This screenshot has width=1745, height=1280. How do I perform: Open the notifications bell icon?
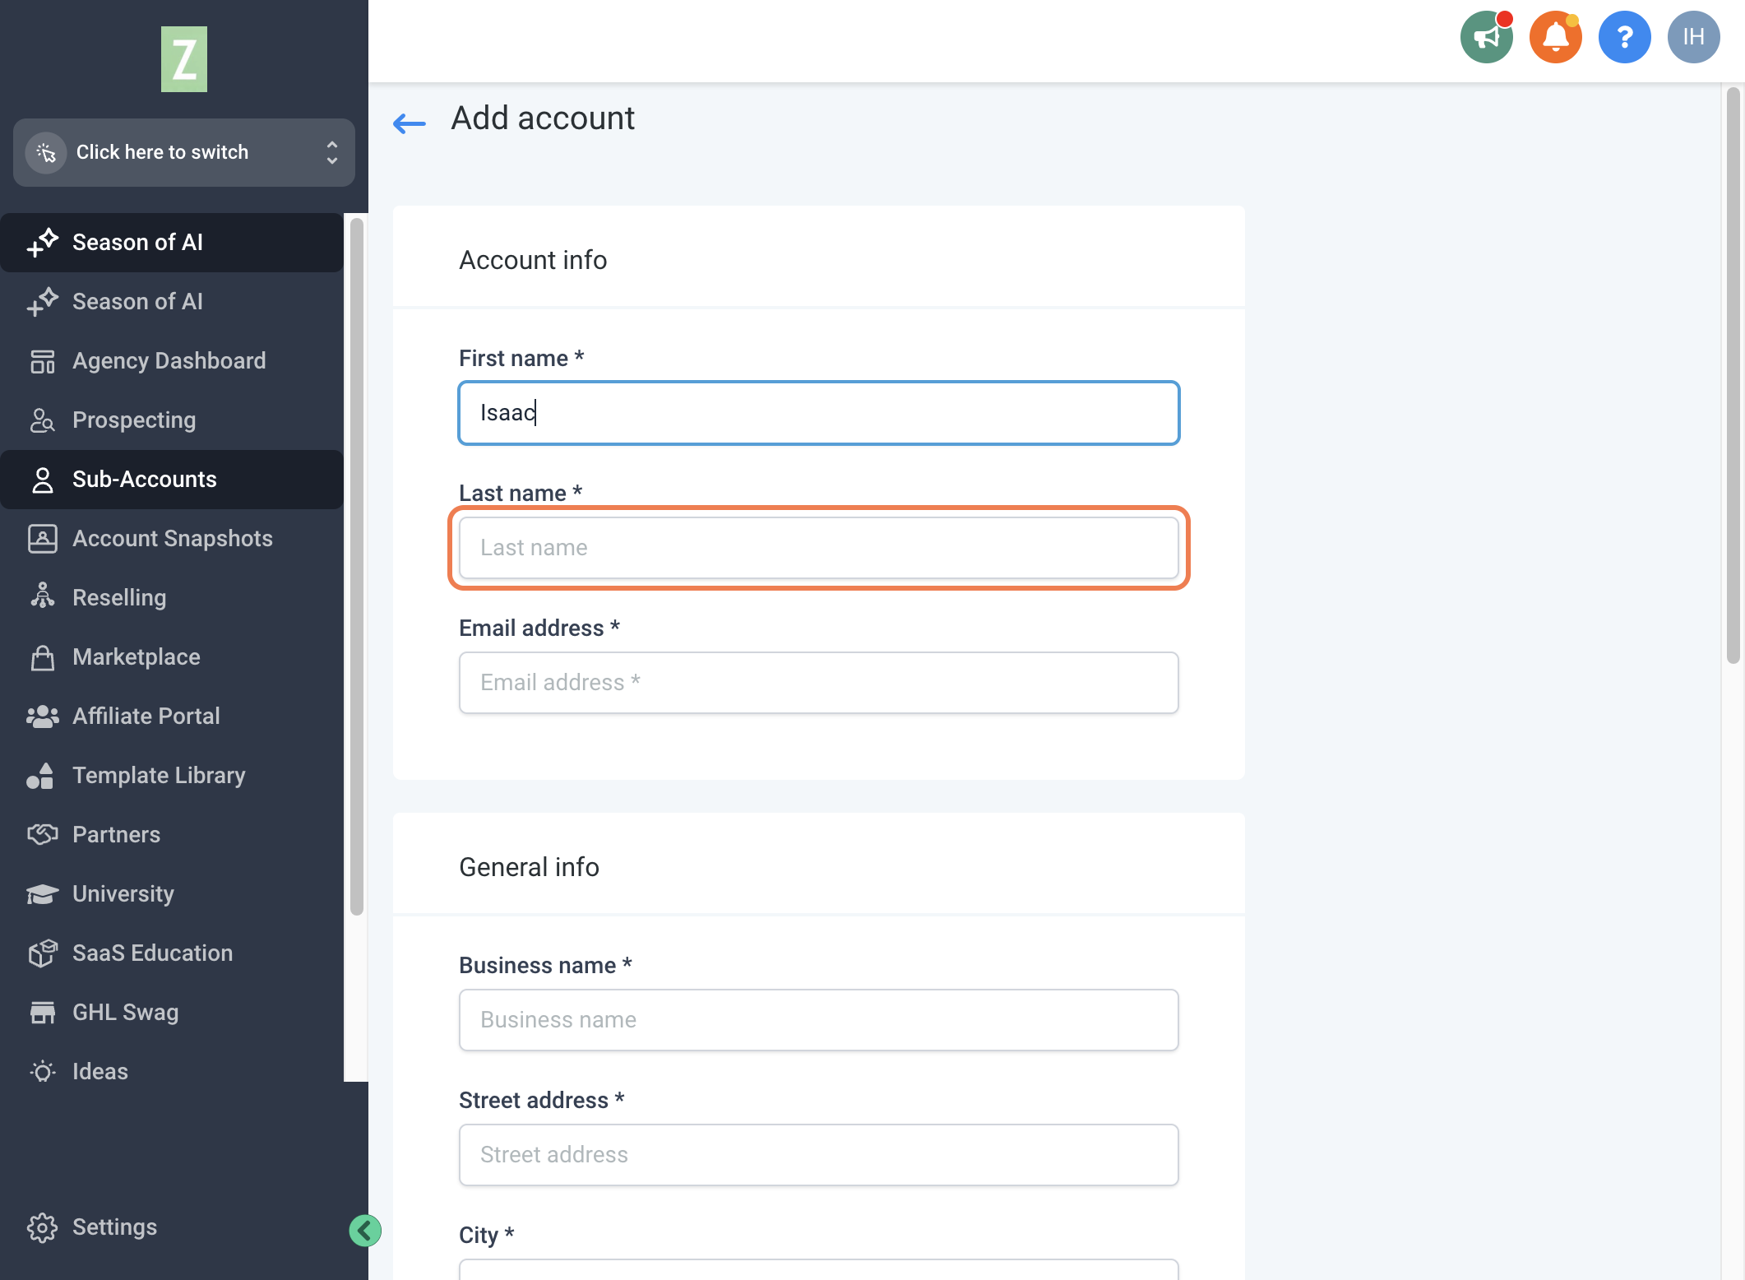click(1555, 37)
